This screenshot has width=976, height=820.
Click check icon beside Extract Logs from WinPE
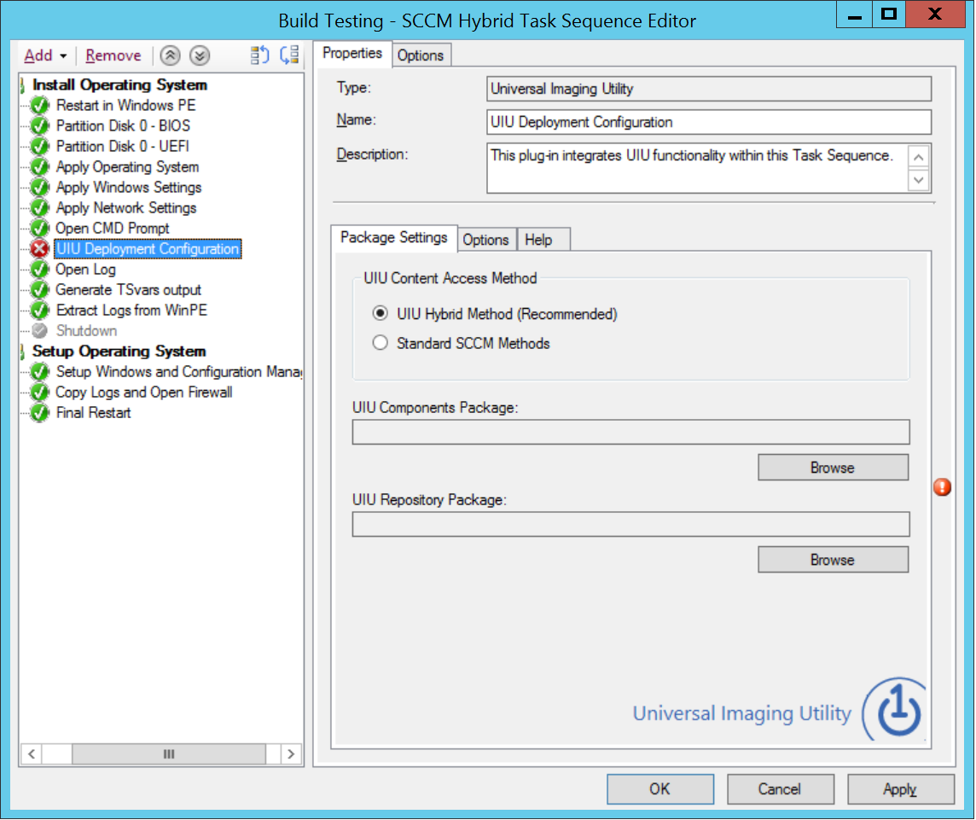[x=40, y=310]
